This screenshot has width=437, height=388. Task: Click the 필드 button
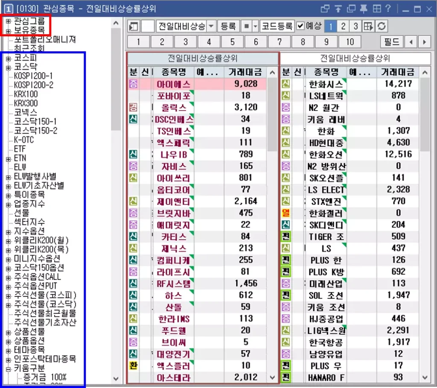pyautogui.click(x=392, y=42)
